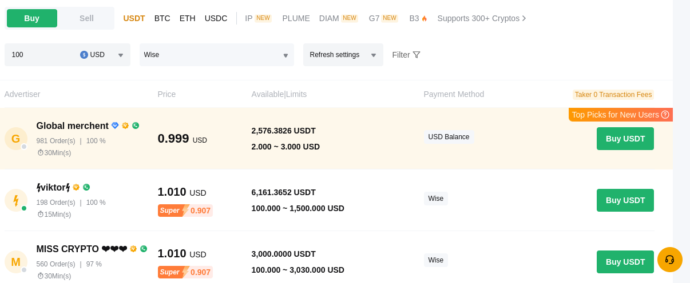Click Global merchent 0.999 USD price

[x=183, y=139]
